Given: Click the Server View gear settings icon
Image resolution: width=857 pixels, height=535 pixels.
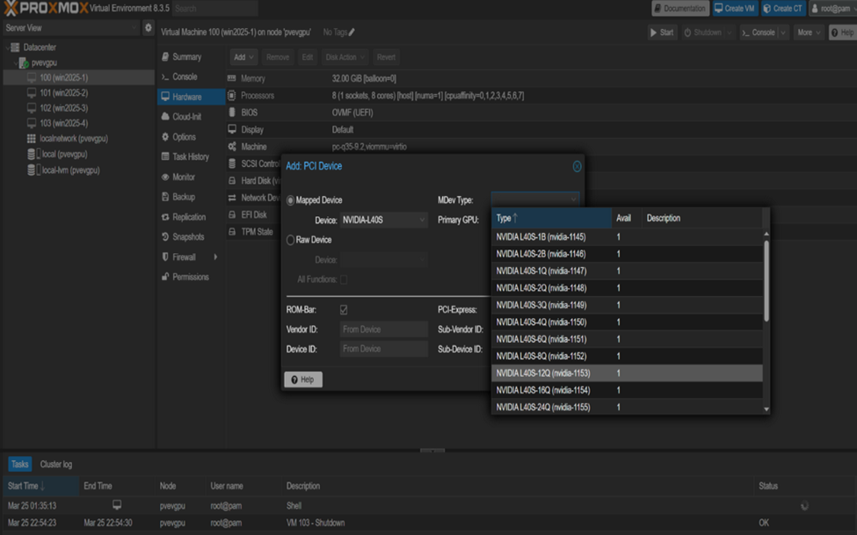Looking at the screenshot, I should [148, 28].
